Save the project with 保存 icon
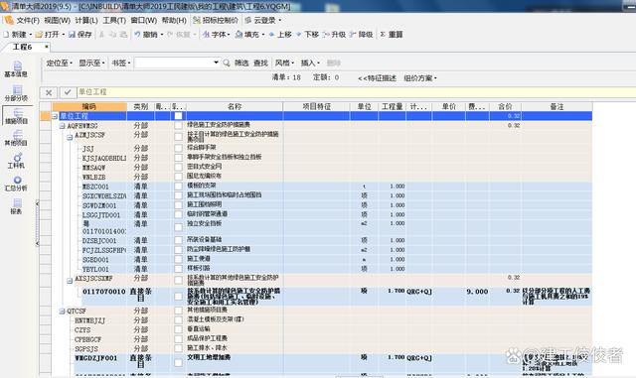Image resolution: width=636 pixels, height=378 pixels. tap(72, 35)
